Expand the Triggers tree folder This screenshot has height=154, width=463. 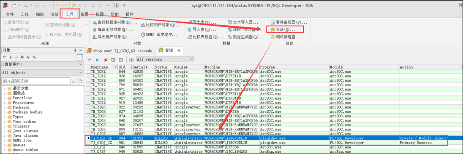[x=4, y=126]
